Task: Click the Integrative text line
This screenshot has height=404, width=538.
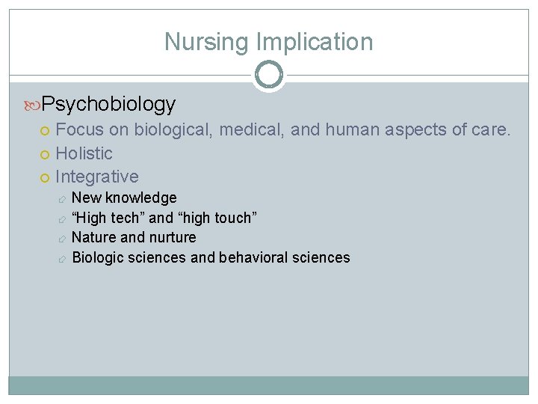Action: (x=97, y=177)
